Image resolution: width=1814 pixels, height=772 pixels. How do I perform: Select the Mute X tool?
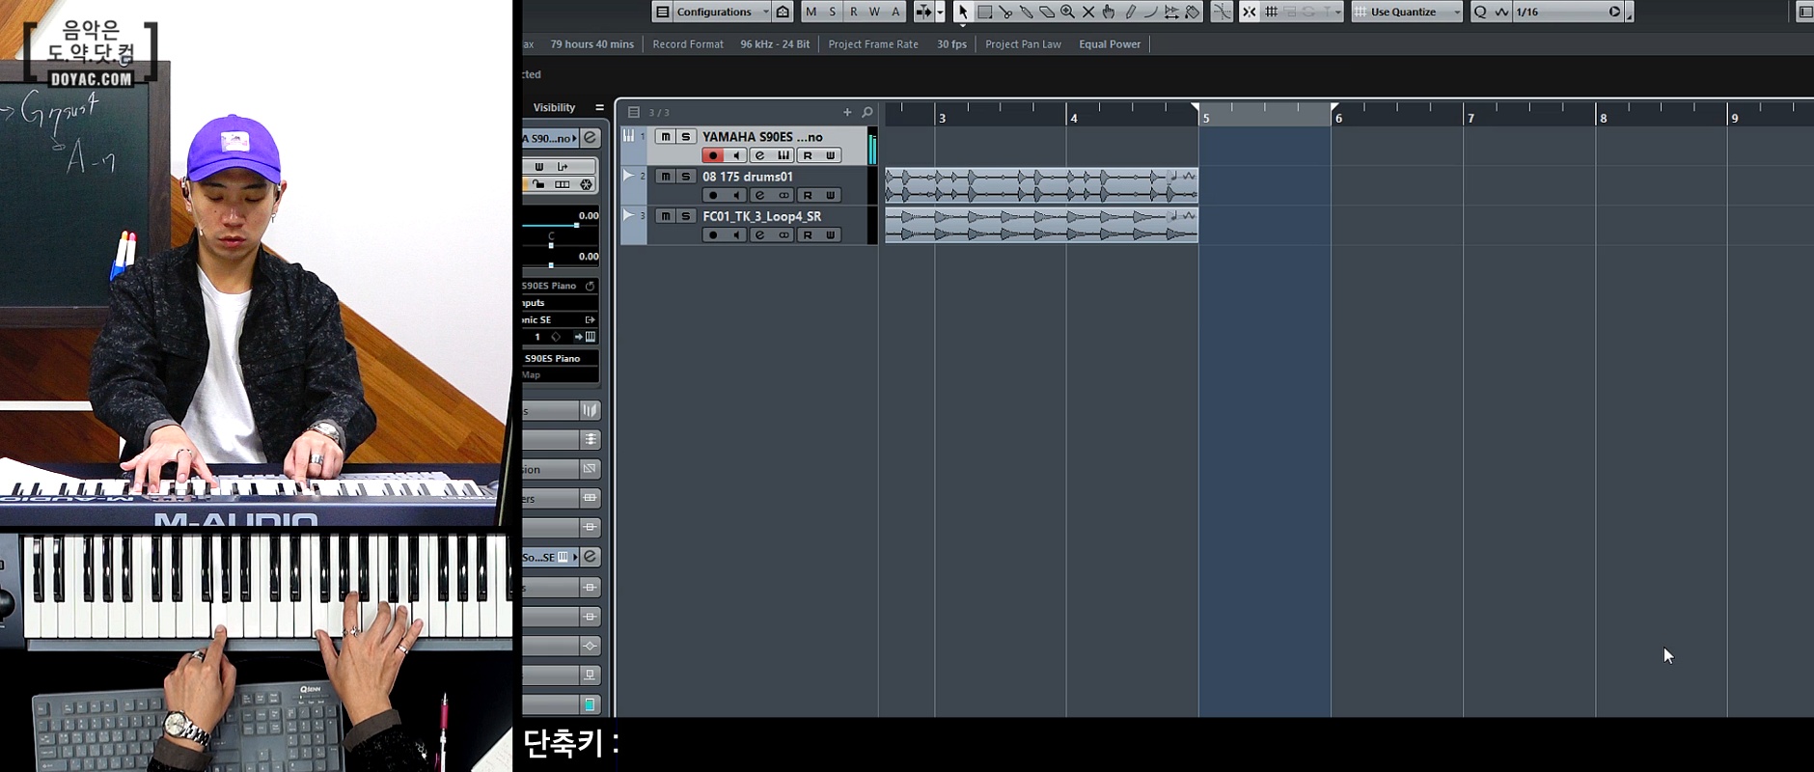point(1088,12)
